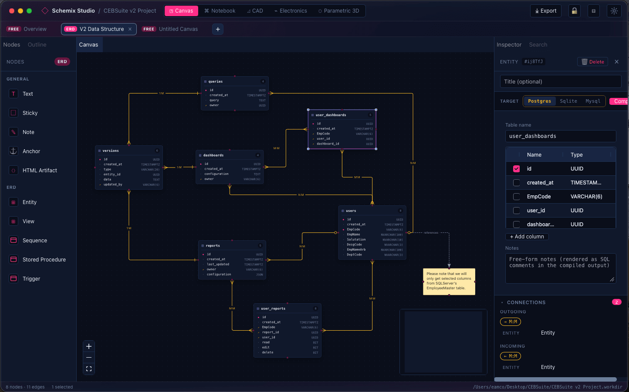Check the user_id column checkbox
The height and width of the screenshot is (392, 629).
click(x=517, y=211)
